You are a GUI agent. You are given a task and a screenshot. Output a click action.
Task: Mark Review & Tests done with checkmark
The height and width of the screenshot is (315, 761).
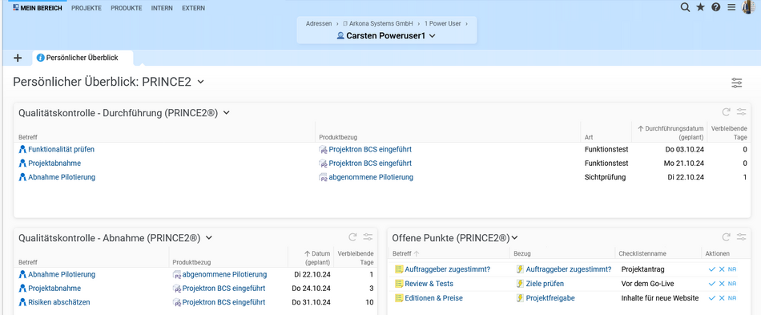(x=712, y=284)
